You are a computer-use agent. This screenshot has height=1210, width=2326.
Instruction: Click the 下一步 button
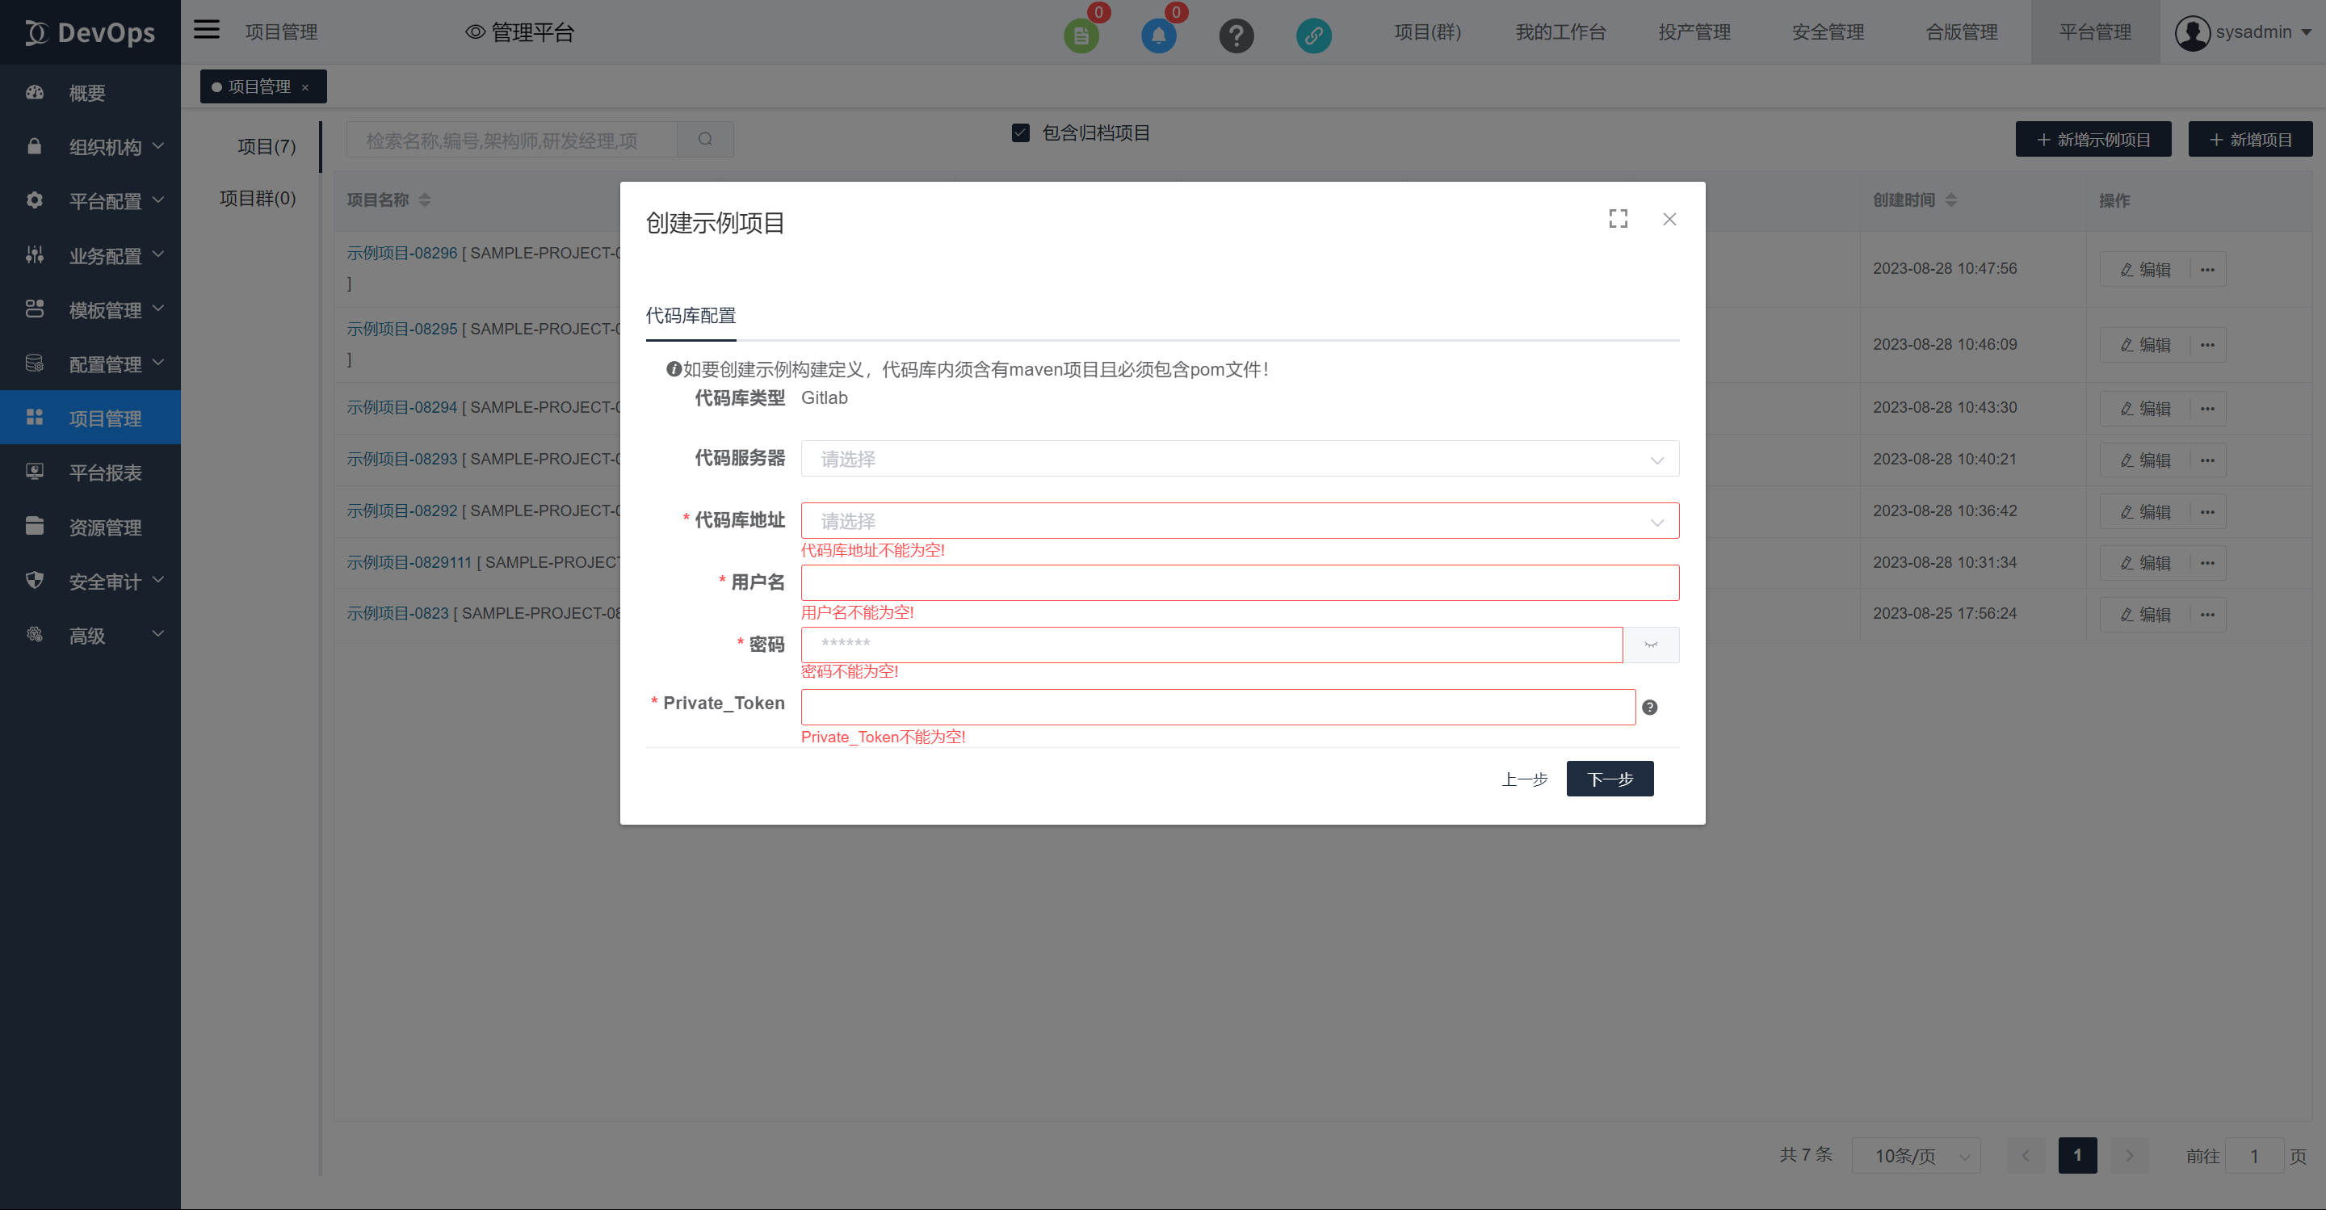pos(1609,779)
